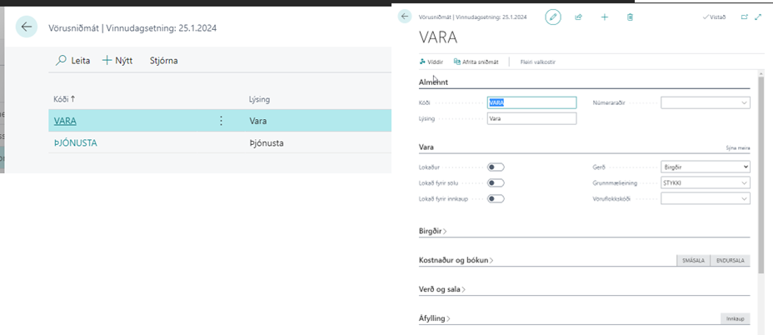
Task: Toggle the Lokaður switch
Action: [496, 167]
